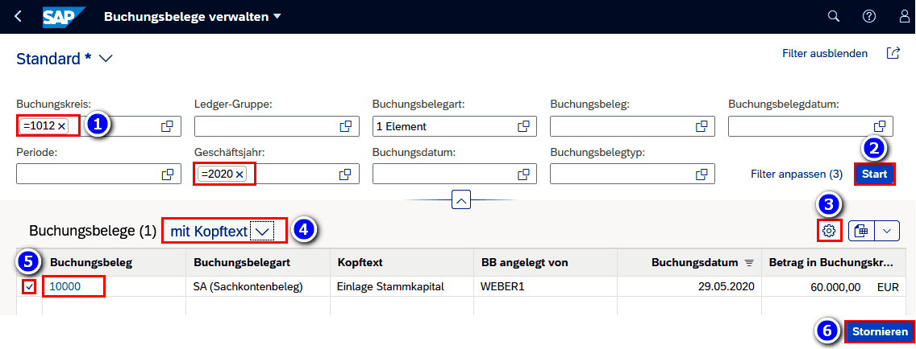Open value help for Ledger-Gruppe field
Viewport: 916px width, 349px height.
point(345,126)
